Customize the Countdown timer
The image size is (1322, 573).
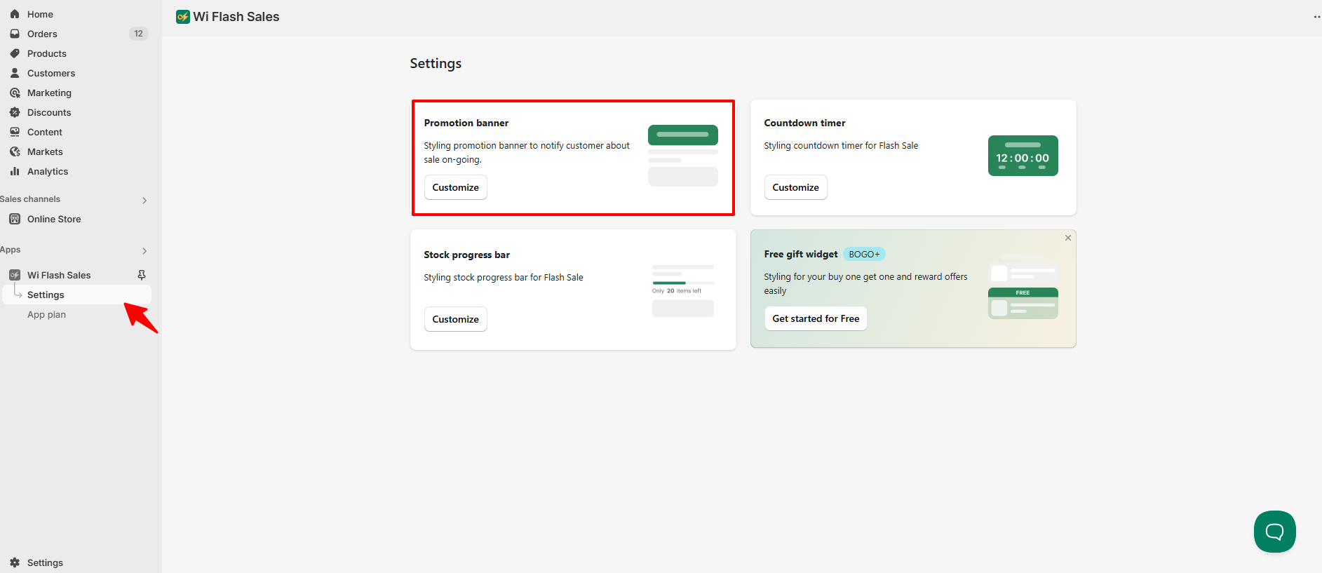click(795, 187)
